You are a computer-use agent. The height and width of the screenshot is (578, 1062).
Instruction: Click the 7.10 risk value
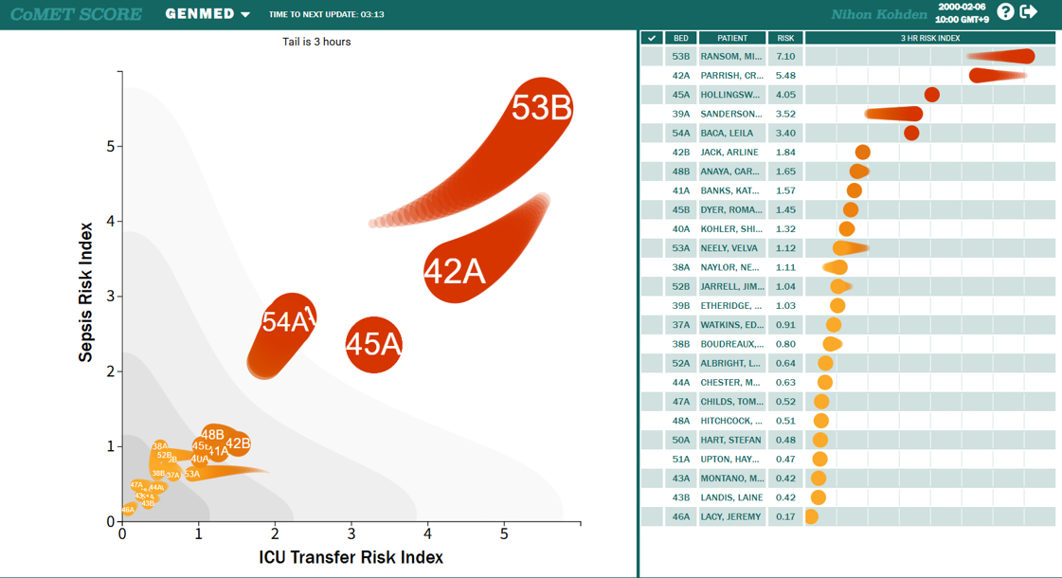(x=785, y=56)
